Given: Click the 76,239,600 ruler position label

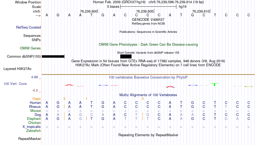Looking at the screenshot, I should click(89, 11).
